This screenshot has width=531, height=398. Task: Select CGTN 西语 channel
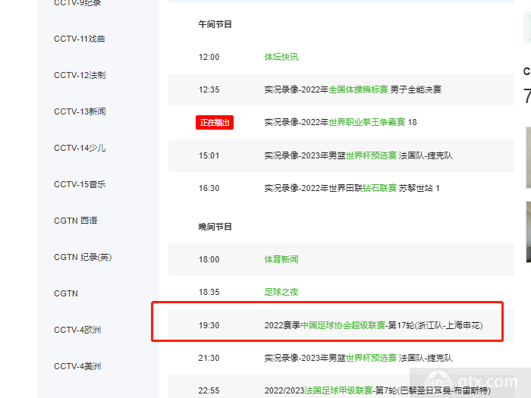point(76,221)
